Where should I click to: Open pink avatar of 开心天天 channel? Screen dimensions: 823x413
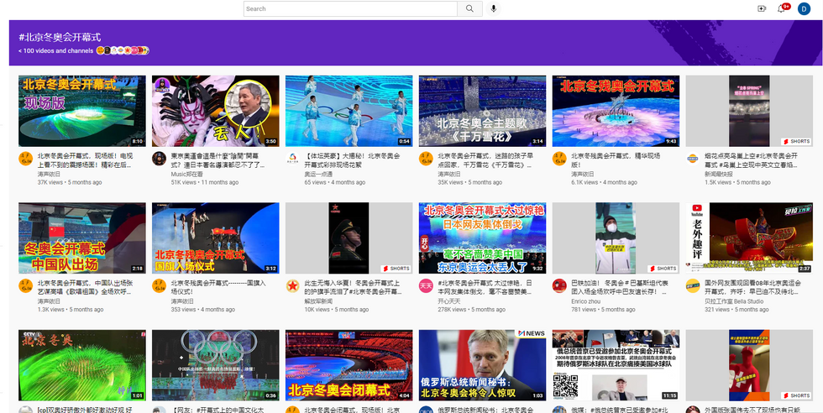[x=426, y=286]
